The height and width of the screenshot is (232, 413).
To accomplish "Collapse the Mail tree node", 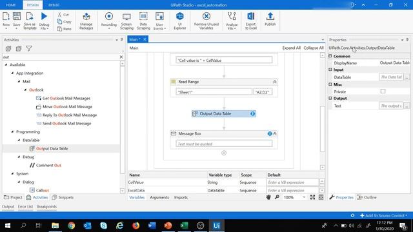I will [x=19, y=82].
